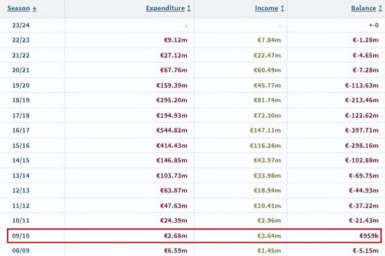The width and height of the screenshot is (385, 256).
Task: Click the 08/09 season cell
Action: coord(21,250)
